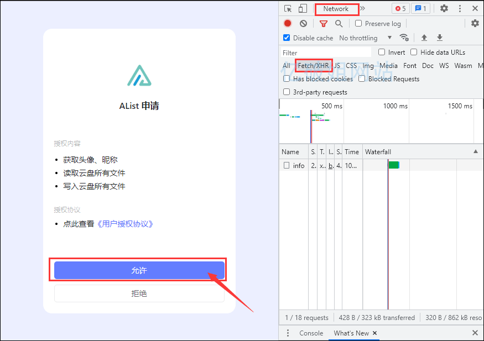Select the Doc filter type
The image size is (484, 341).
[x=428, y=66]
